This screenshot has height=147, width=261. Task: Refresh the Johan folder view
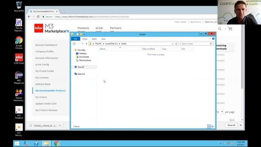pos(176,44)
